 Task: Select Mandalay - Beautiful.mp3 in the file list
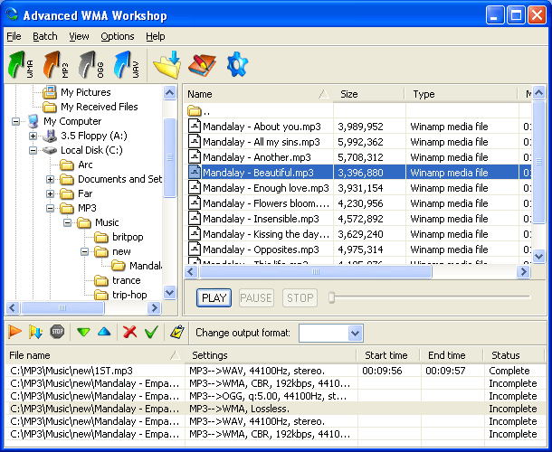(357, 173)
